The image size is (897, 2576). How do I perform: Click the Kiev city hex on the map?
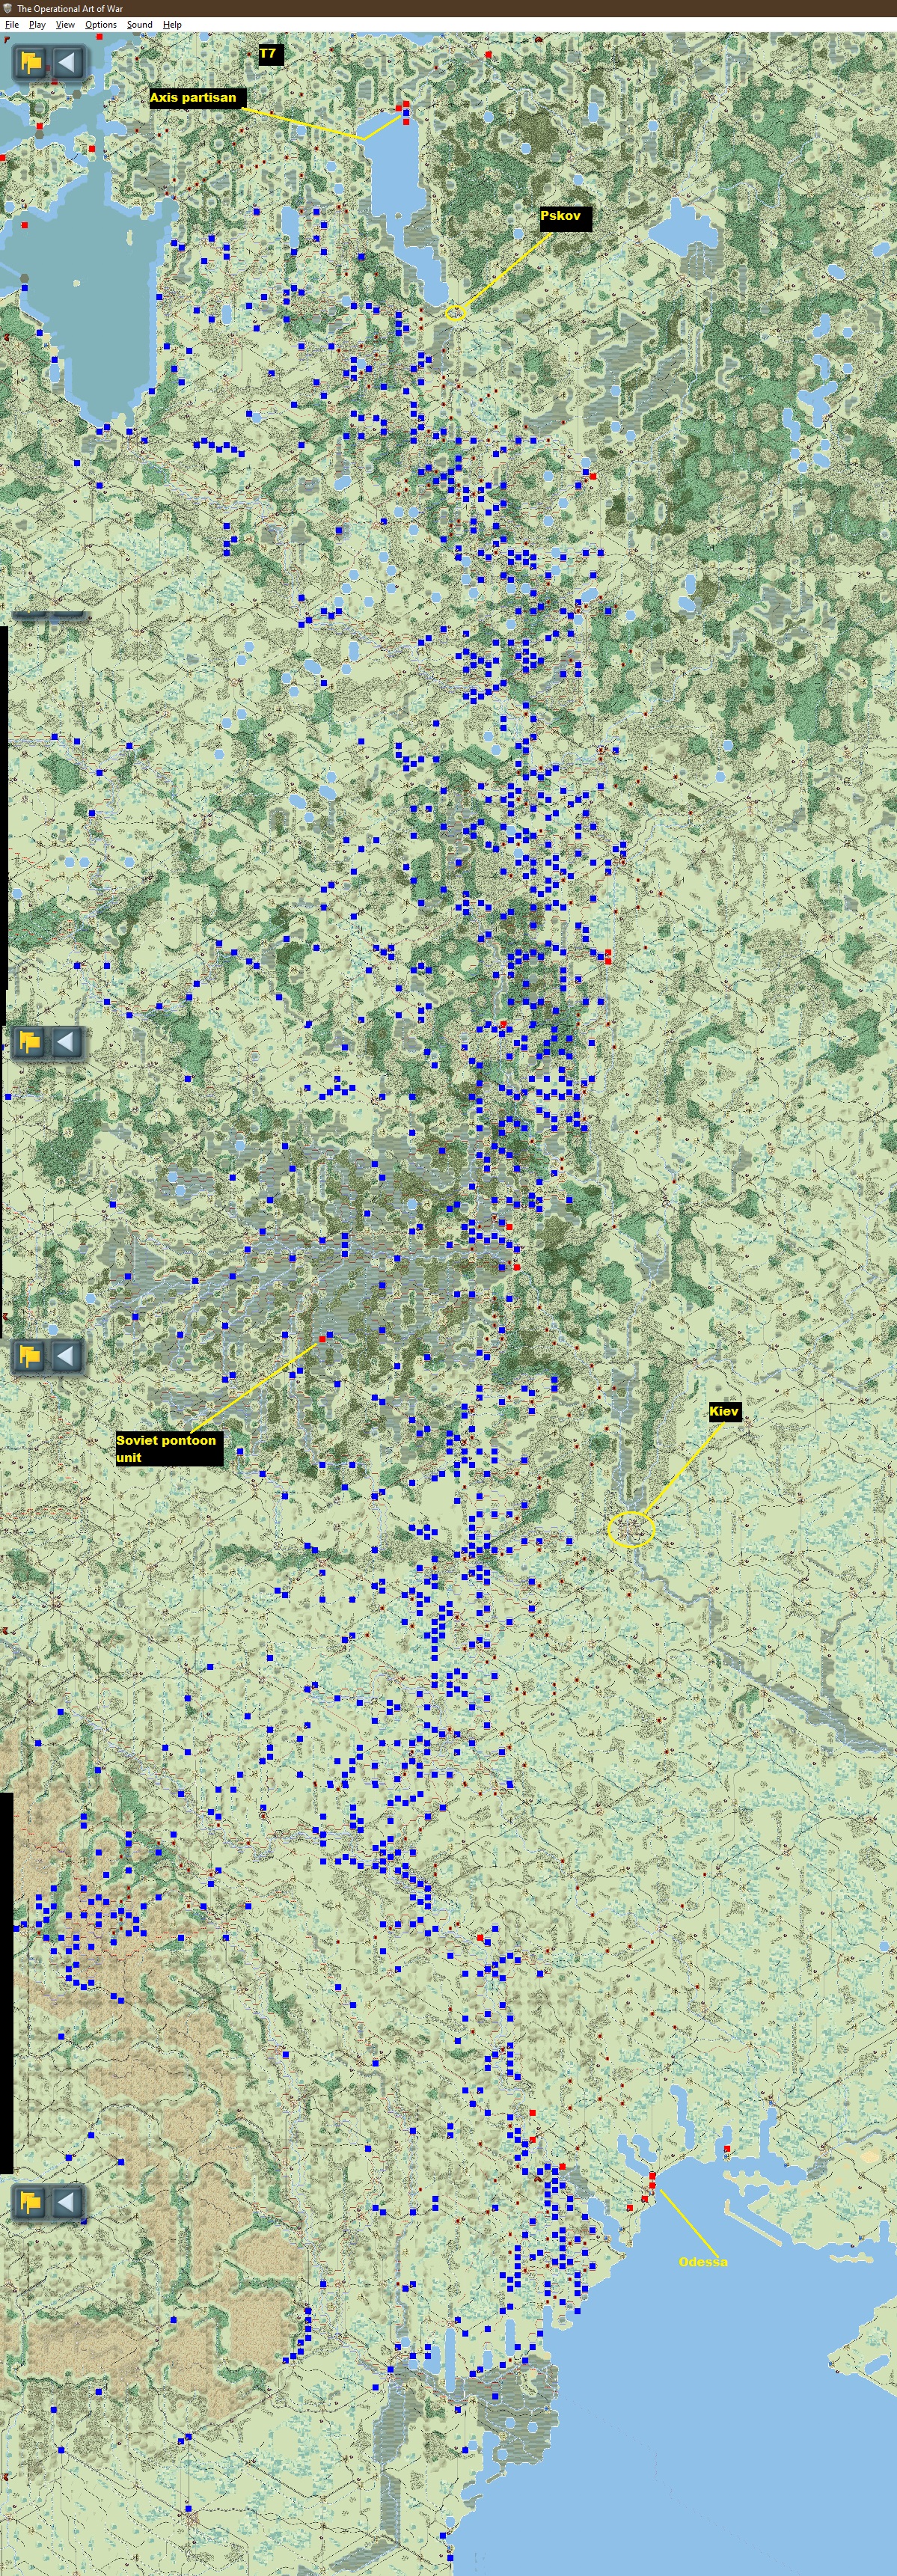pos(631,1529)
